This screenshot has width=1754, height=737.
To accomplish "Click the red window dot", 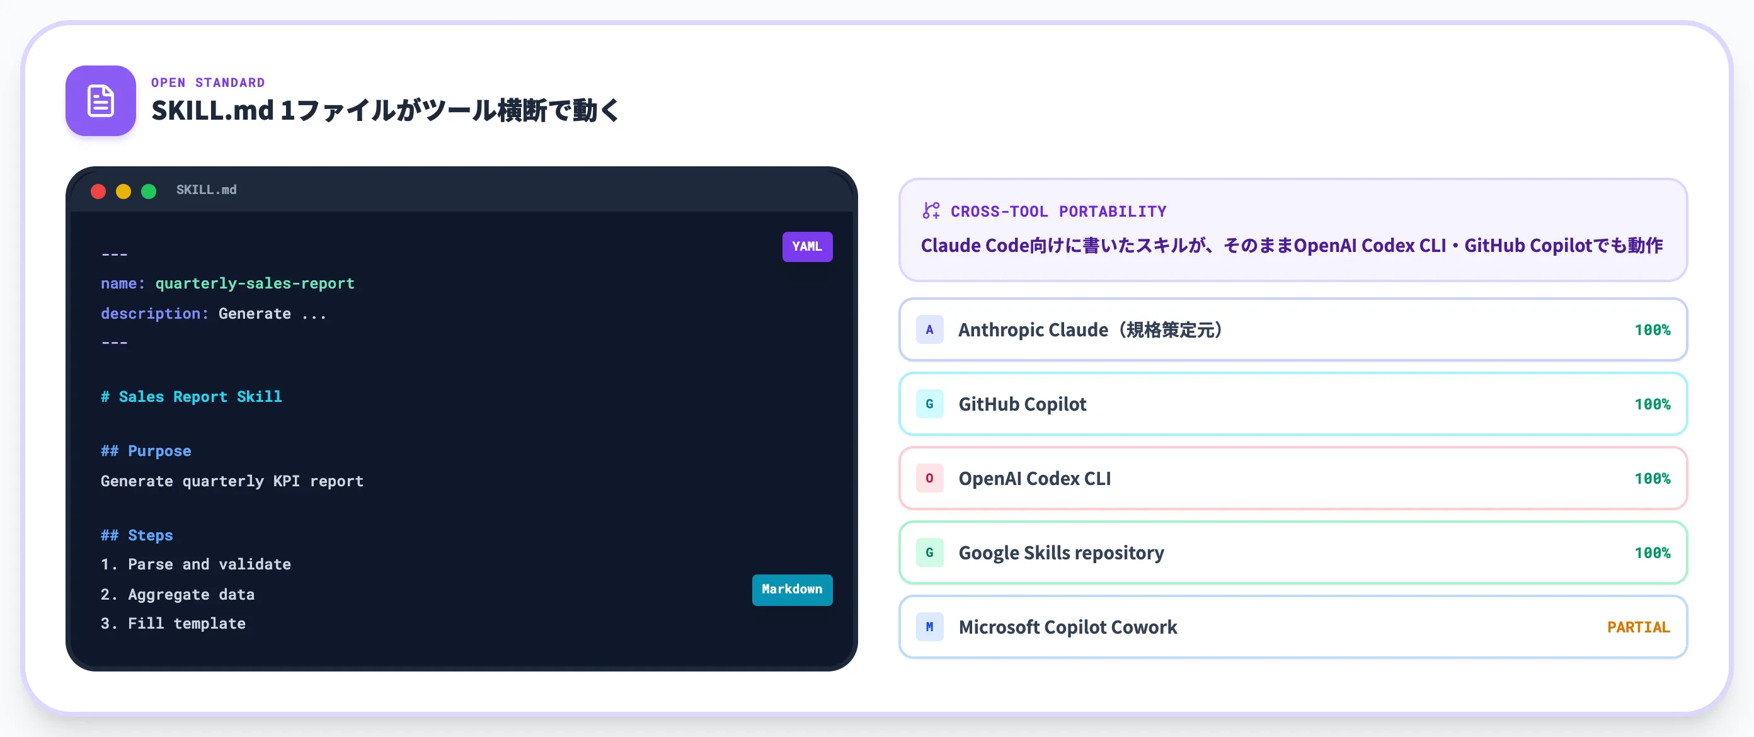I will (98, 191).
